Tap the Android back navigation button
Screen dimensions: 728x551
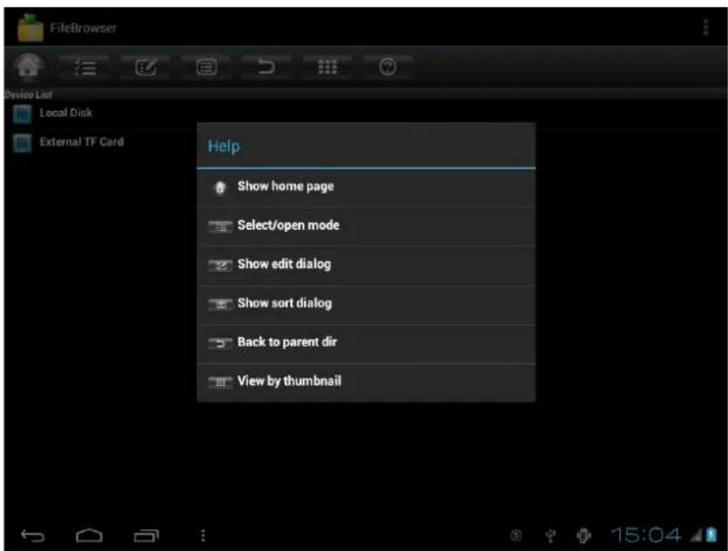32,535
